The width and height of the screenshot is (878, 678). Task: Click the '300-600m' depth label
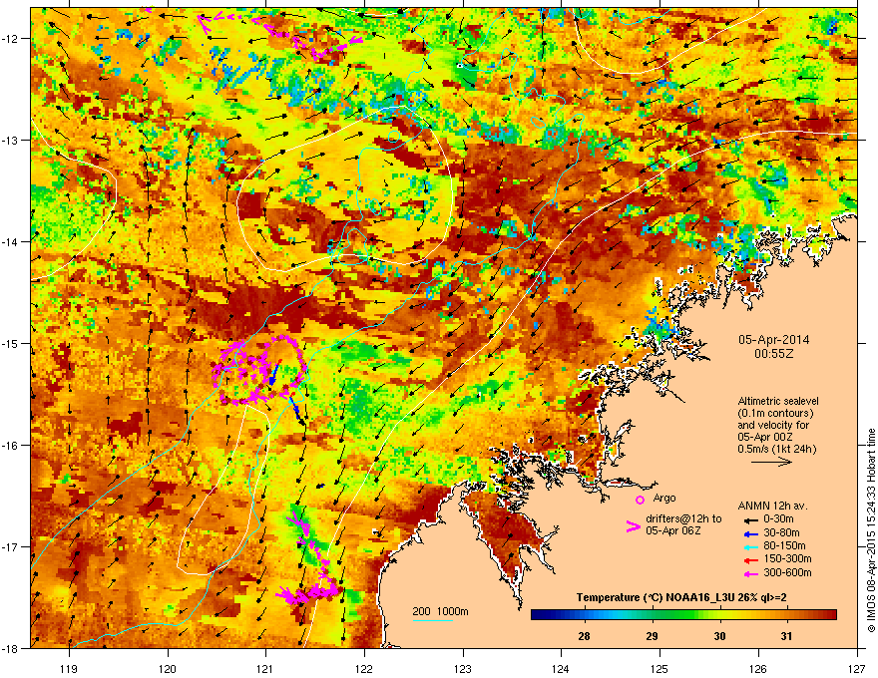(788, 572)
